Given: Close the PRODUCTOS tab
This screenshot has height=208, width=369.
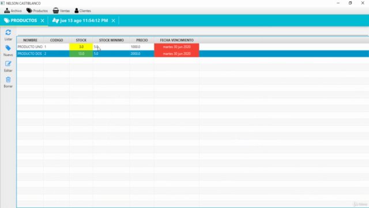Looking at the screenshot, I should pyautogui.click(x=42, y=21).
